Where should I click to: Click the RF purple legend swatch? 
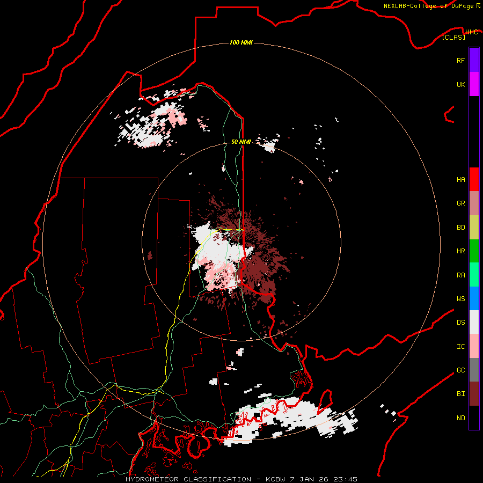[x=474, y=60]
